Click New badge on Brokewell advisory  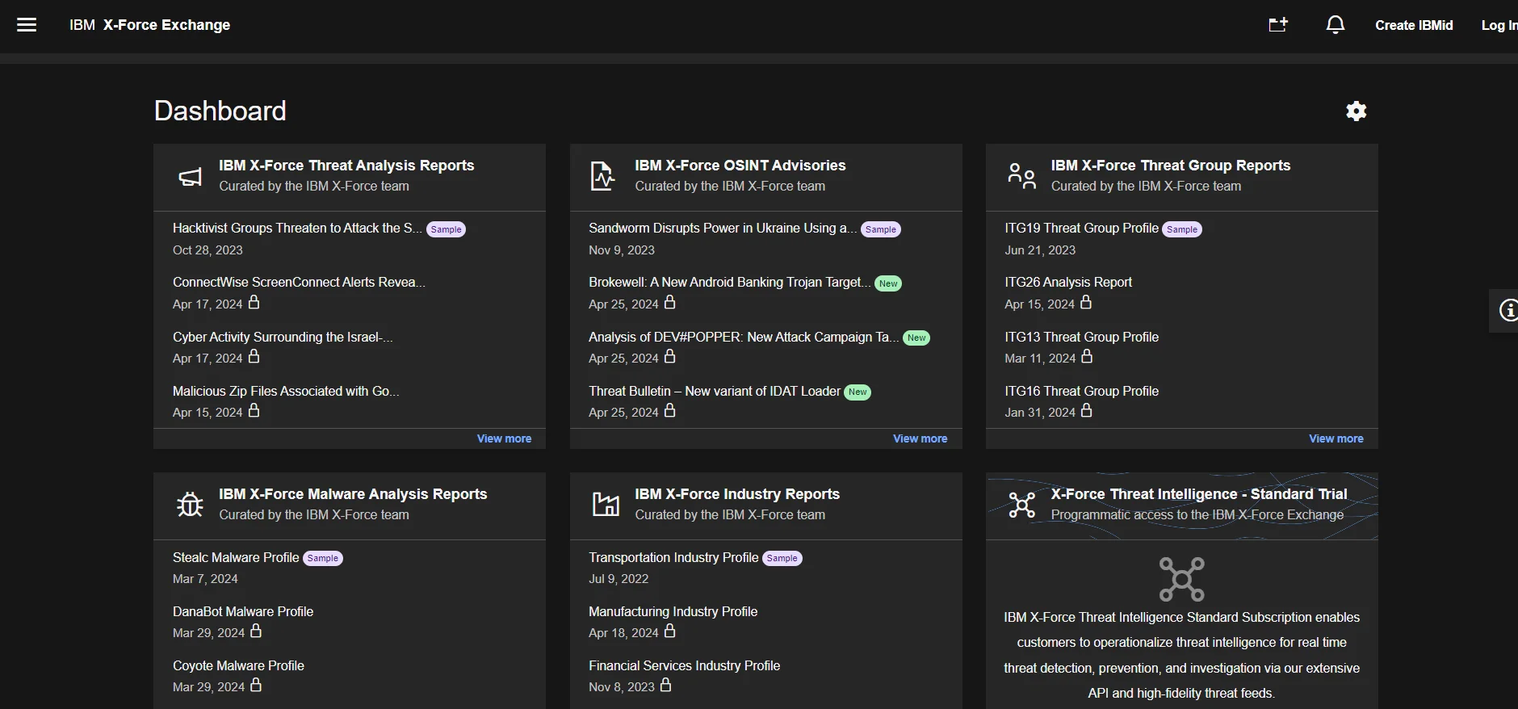click(888, 283)
